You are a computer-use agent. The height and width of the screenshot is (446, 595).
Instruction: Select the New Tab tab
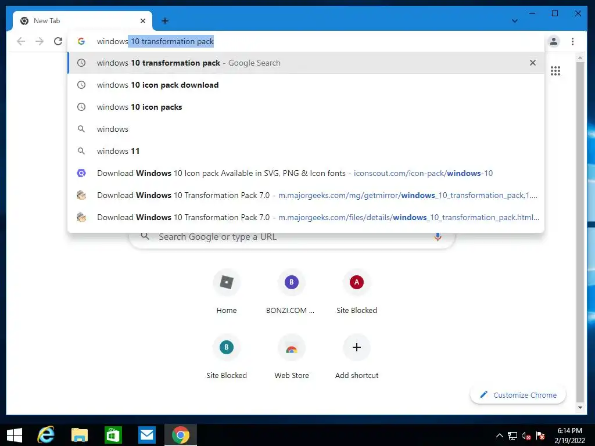pos(83,21)
